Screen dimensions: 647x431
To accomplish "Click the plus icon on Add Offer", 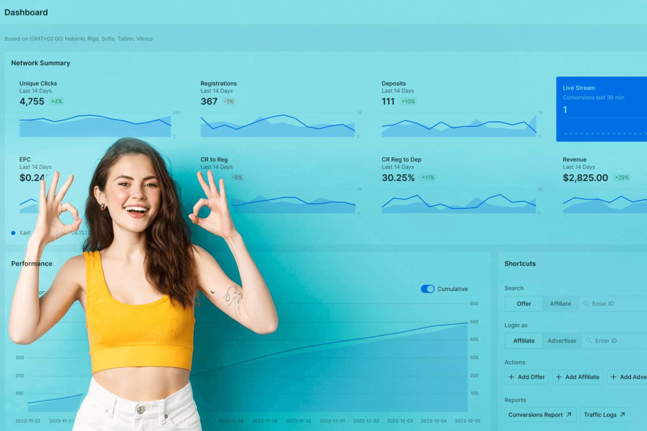I will (511, 377).
